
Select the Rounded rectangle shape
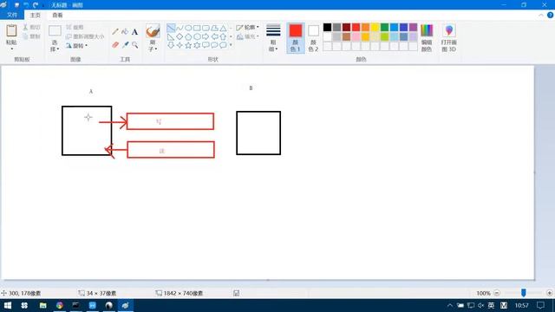[206, 28]
